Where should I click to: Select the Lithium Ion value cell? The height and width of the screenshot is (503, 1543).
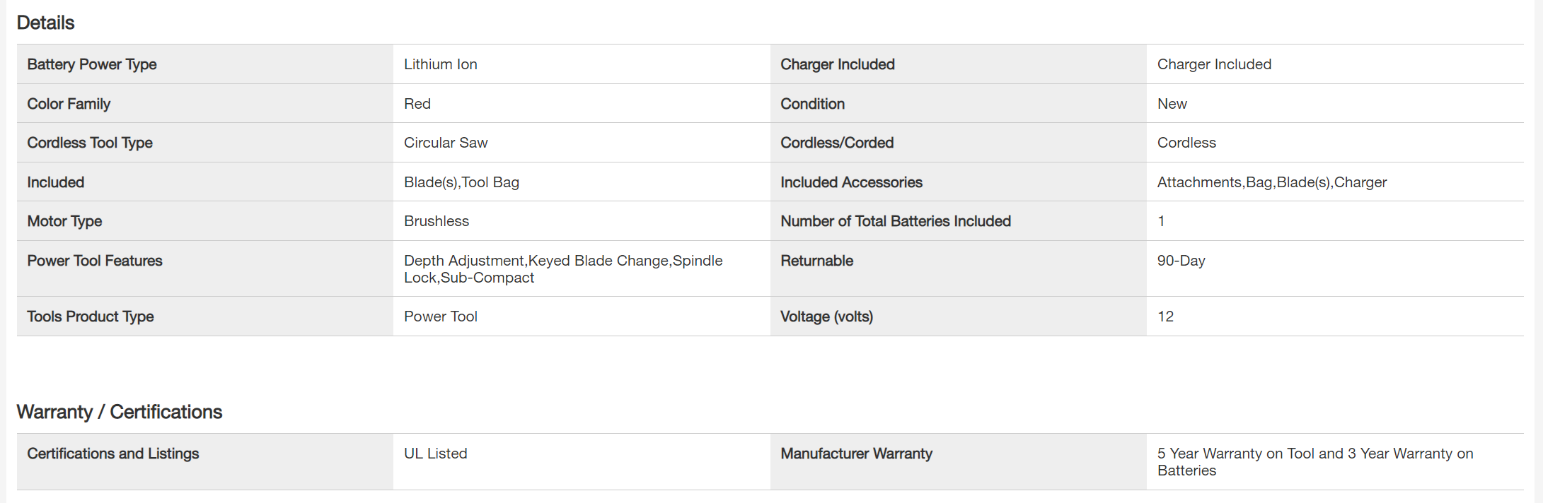click(440, 64)
